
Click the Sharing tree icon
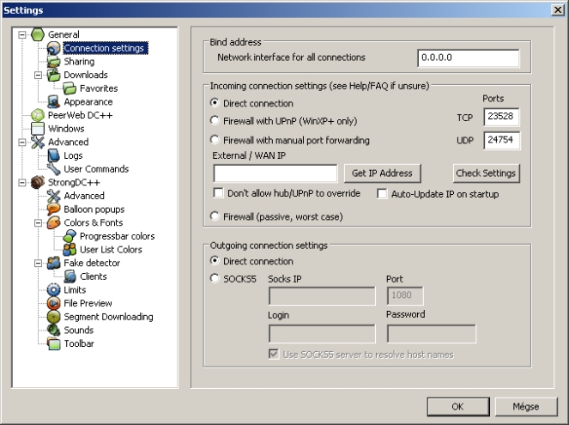[54, 62]
